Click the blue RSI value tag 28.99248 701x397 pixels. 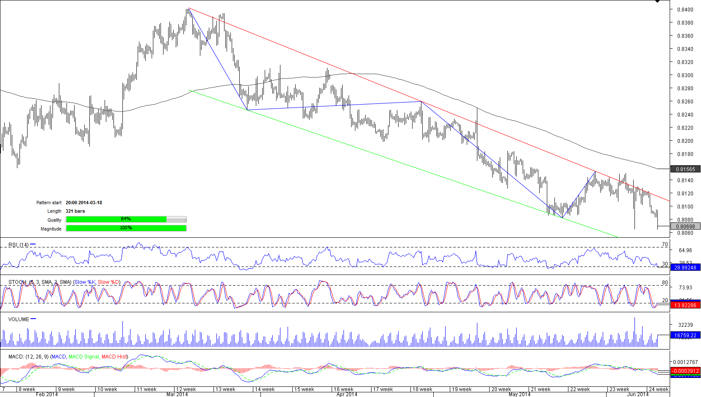tap(685, 267)
